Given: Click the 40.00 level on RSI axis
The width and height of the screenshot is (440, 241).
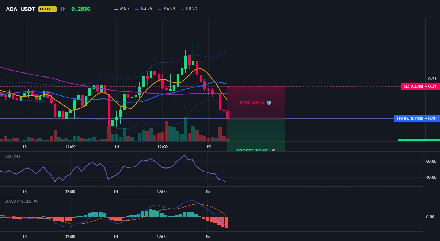Looking at the screenshot, I should (x=431, y=177).
